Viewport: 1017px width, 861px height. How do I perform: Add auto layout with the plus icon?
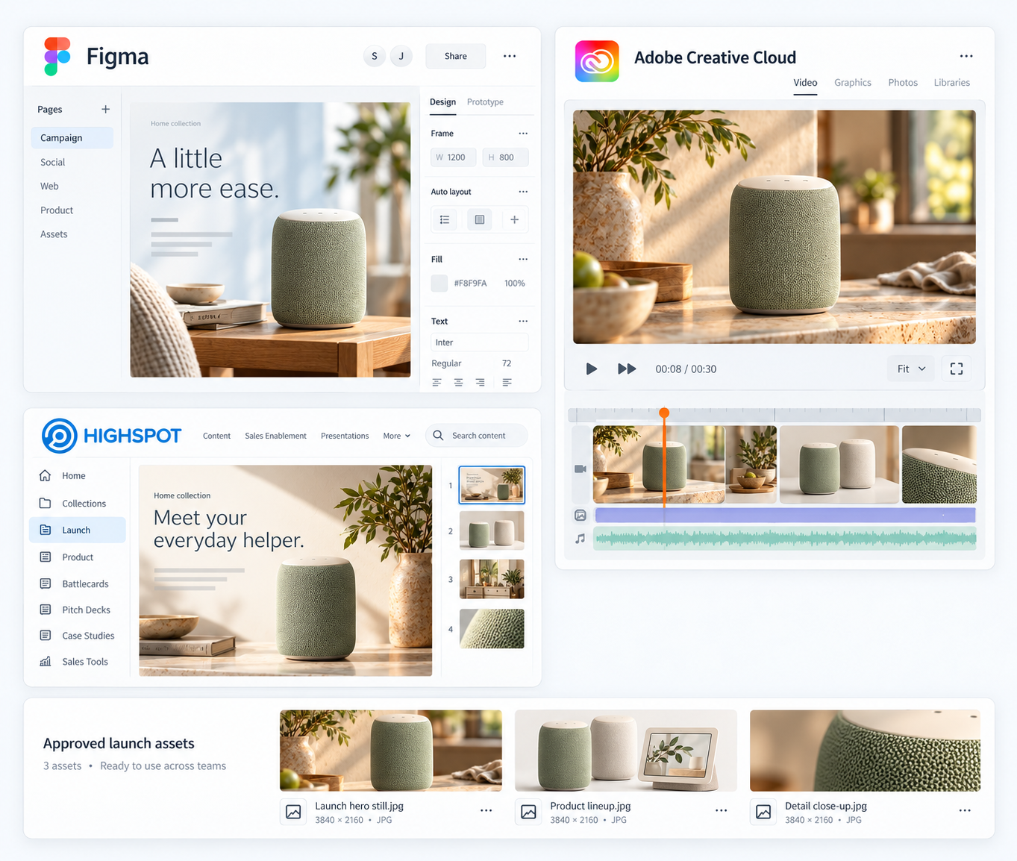click(x=514, y=219)
